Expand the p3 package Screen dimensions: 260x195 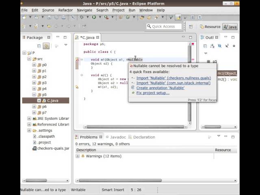point(34,83)
